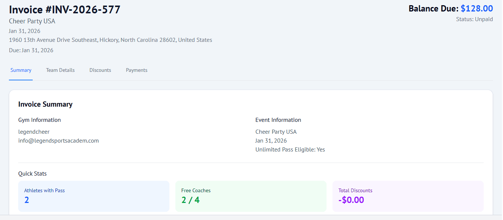The width and height of the screenshot is (503, 220).
Task: Click Cheer Party USA under Event Information
Action: click(276, 132)
